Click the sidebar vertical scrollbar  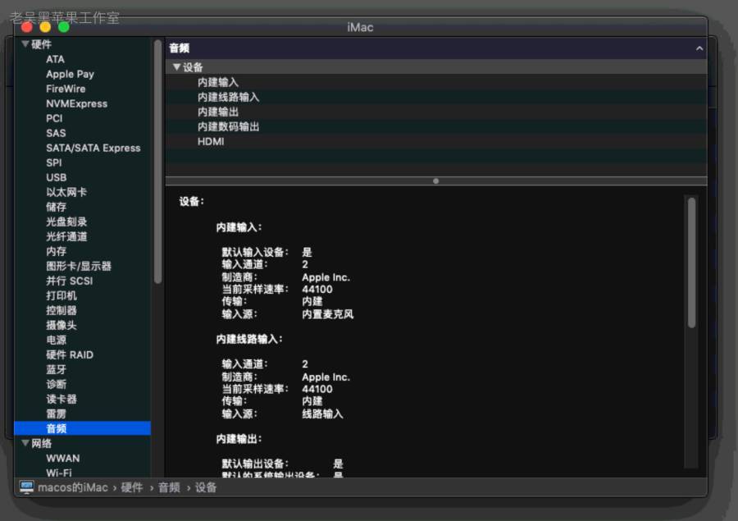click(157, 164)
